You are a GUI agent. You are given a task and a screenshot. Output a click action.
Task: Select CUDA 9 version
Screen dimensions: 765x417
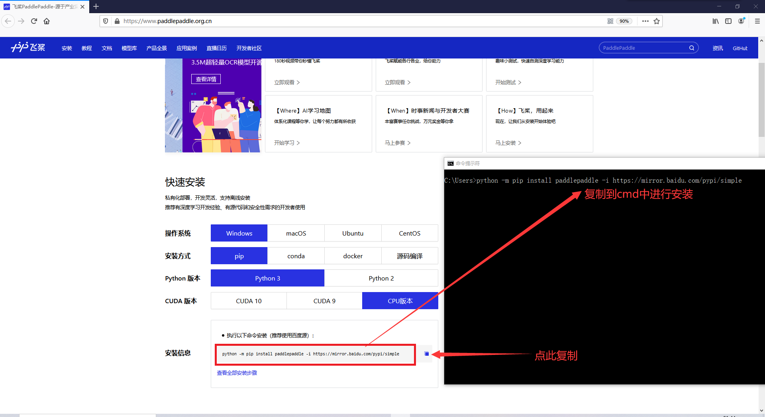[324, 301]
